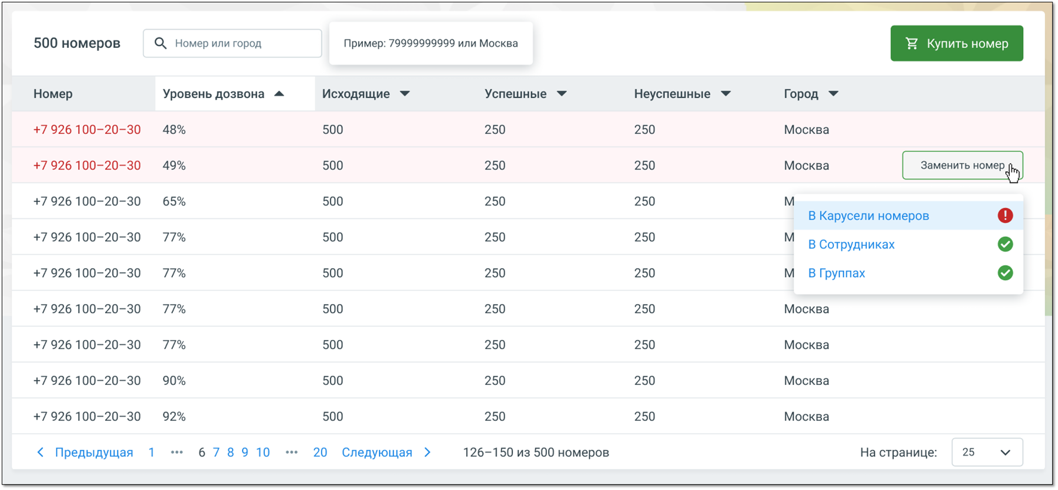Image resolution: width=1058 pixels, height=490 pixels.
Task: Click the ellipsis between pages 10 and 20
Action: (x=291, y=452)
